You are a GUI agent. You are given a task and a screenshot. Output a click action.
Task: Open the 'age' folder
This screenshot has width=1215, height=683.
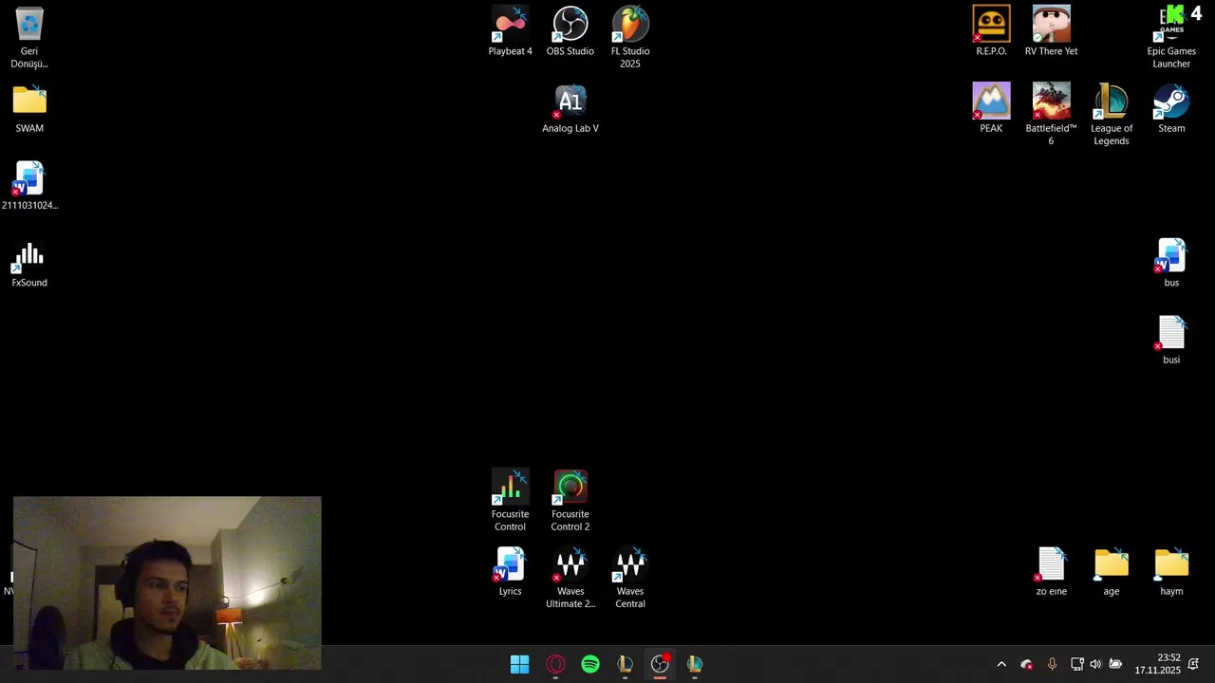point(1112,572)
